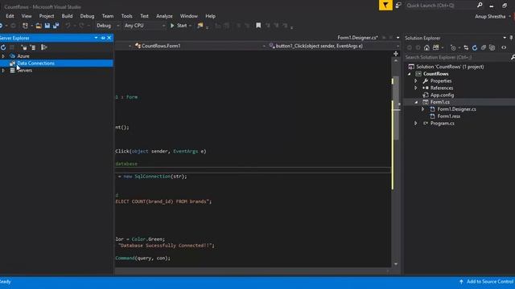Expand the Properties node
515x289 pixels.
point(416,81)
